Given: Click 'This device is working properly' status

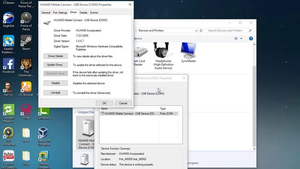Looking at the screenshot, I should click(136, 164).
